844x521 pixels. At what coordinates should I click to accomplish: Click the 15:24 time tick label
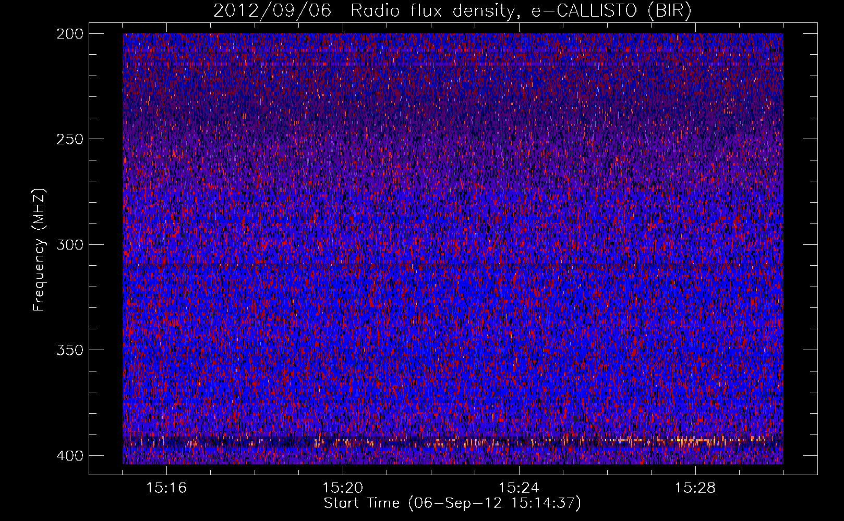tap(519, 488)
